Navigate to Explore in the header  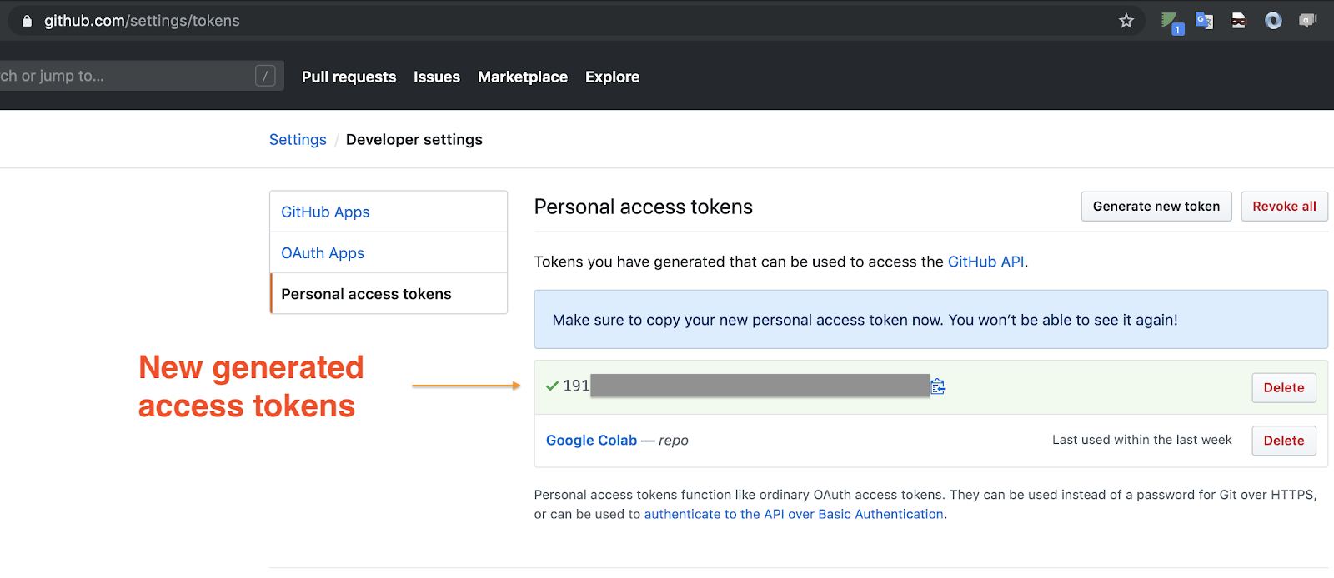coord(612,77)
